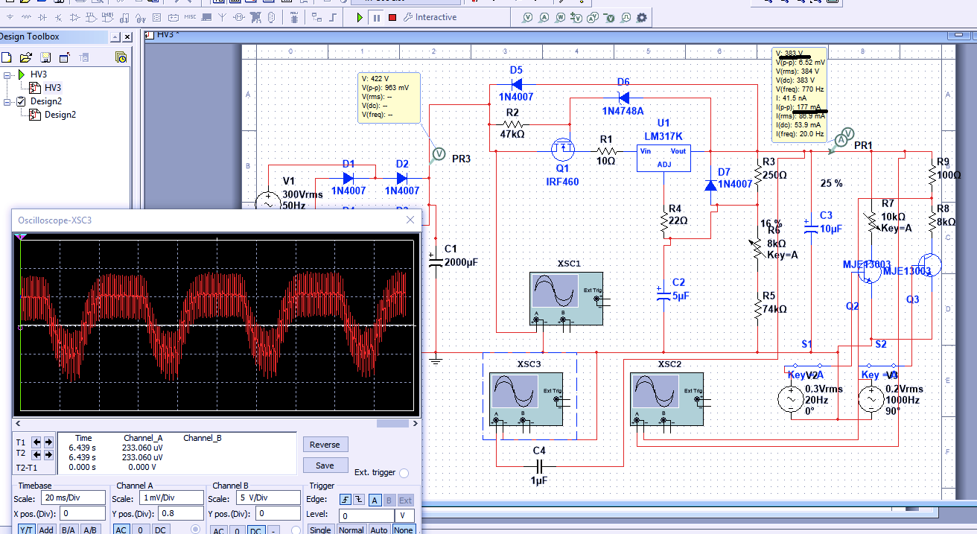
Task: Click the oscilloscope horizontal scrollbar thumb
Action: tap(391, 423)
